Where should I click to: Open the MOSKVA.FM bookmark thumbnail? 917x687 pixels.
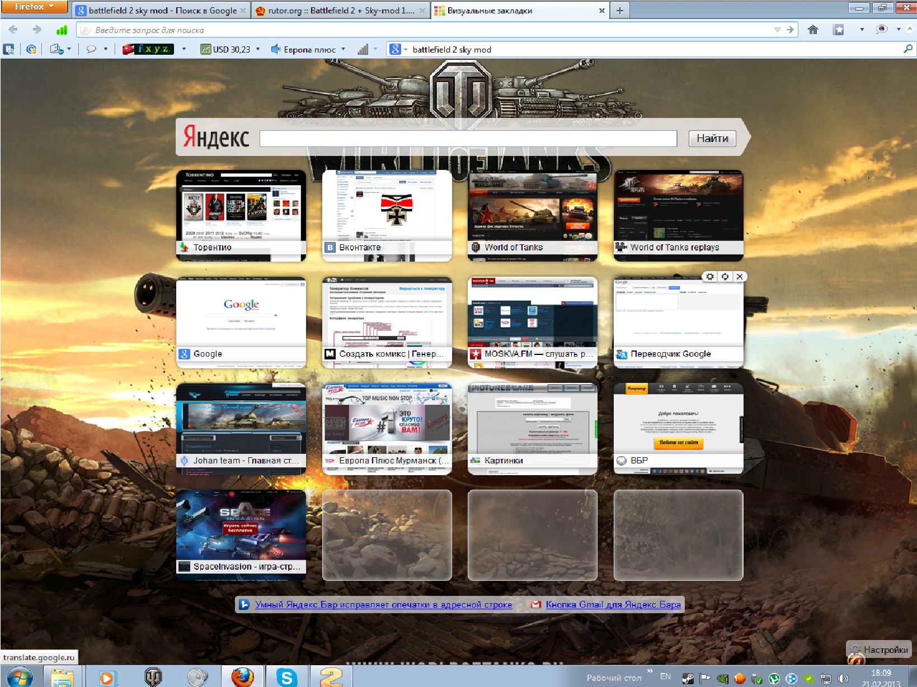click(x=533, y=323)
